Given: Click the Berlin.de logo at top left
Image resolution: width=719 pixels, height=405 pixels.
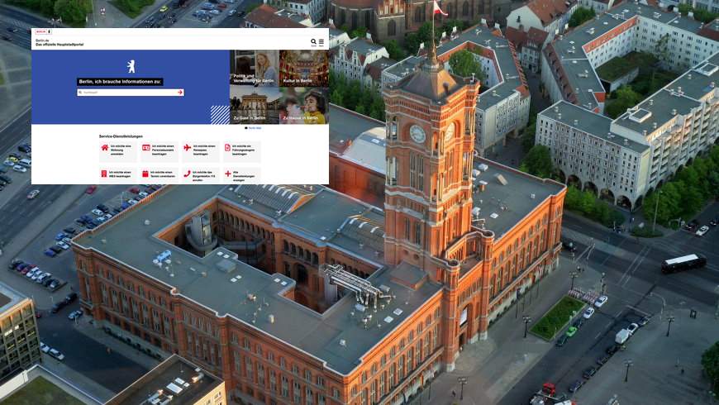Looking at the screenshot, I should (40, 31).
